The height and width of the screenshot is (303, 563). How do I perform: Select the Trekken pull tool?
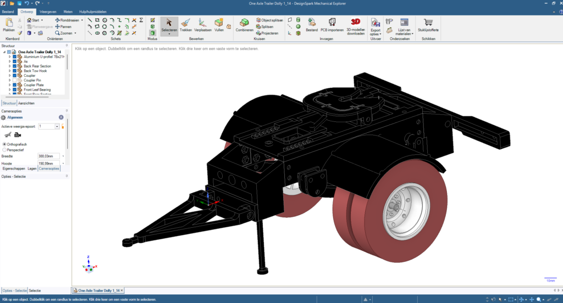point(186,25)
